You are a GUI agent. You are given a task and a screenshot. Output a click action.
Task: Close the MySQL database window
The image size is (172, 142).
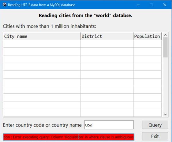click(165, 5)
